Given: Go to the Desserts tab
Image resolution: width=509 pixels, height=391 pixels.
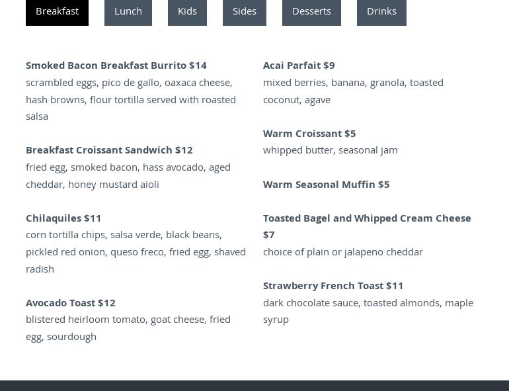Looking at the screenshot, I should click(x=311, y=11).
